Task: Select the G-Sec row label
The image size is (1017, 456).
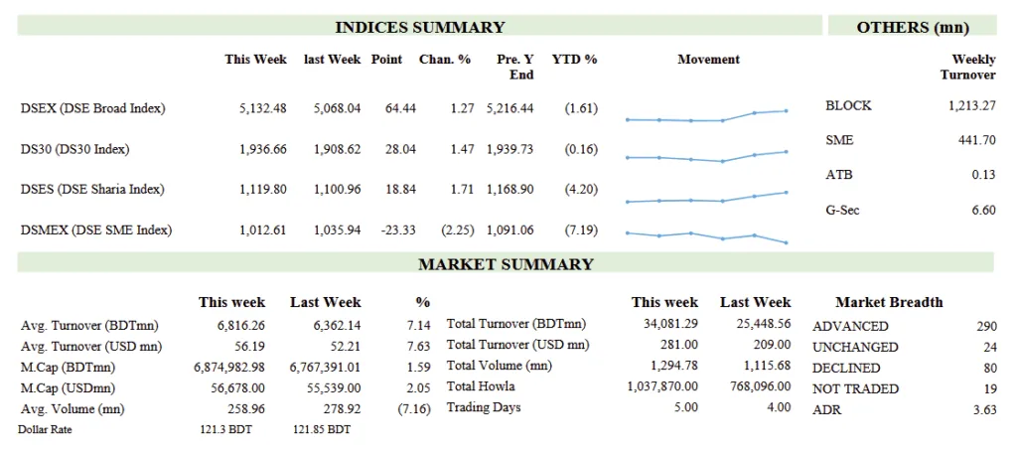Action: [842, 211]
